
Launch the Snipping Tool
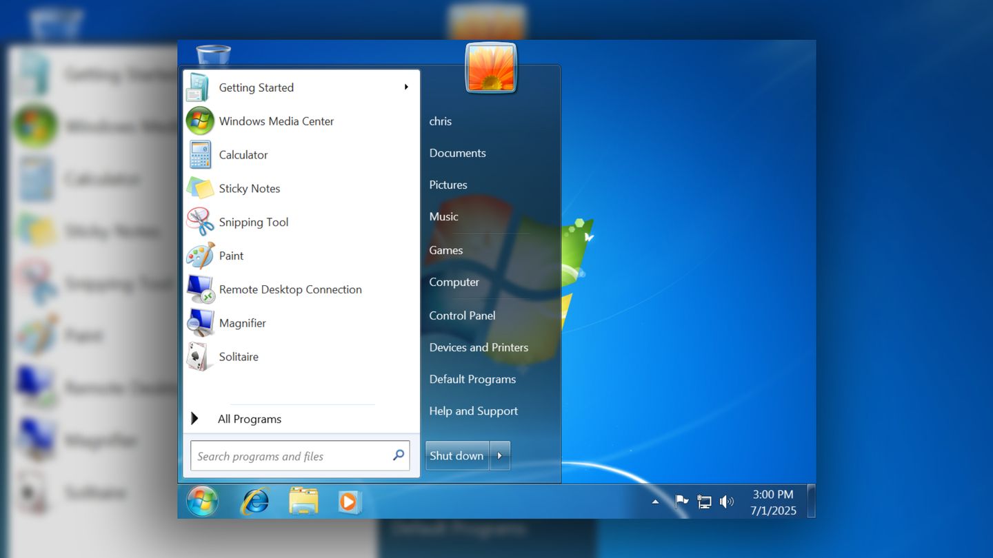click(253, 222)
